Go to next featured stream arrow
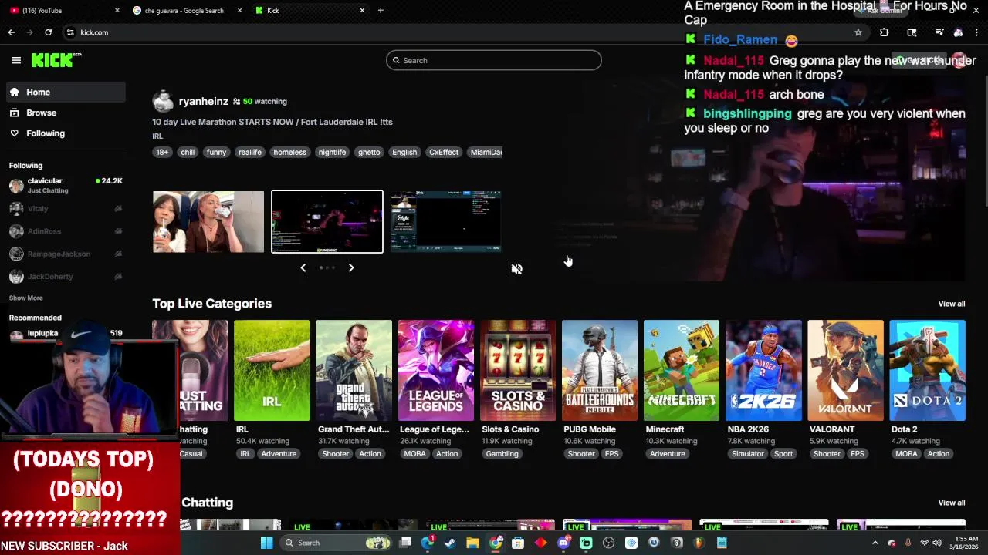The height and width of the screenshot is (555, 988). tap(351, 267)
